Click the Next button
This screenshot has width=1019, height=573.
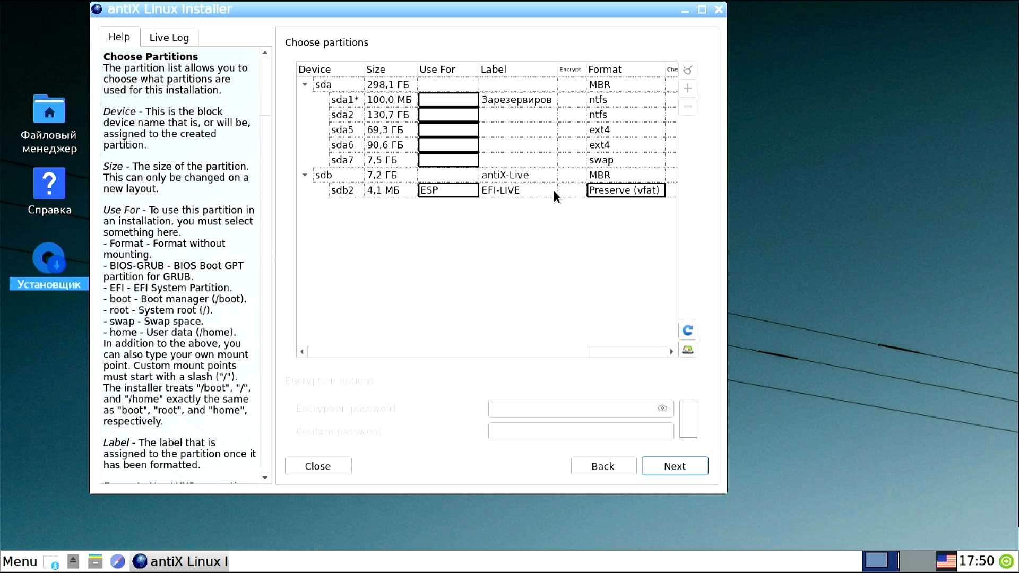(x=675, y=466)
